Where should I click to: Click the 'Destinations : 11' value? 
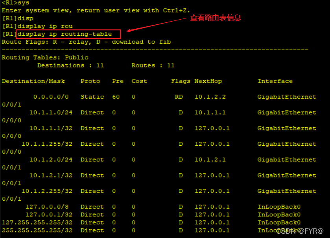(70, 66)
